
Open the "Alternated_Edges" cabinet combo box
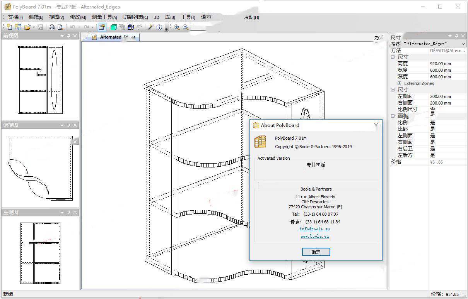[428, 44]
